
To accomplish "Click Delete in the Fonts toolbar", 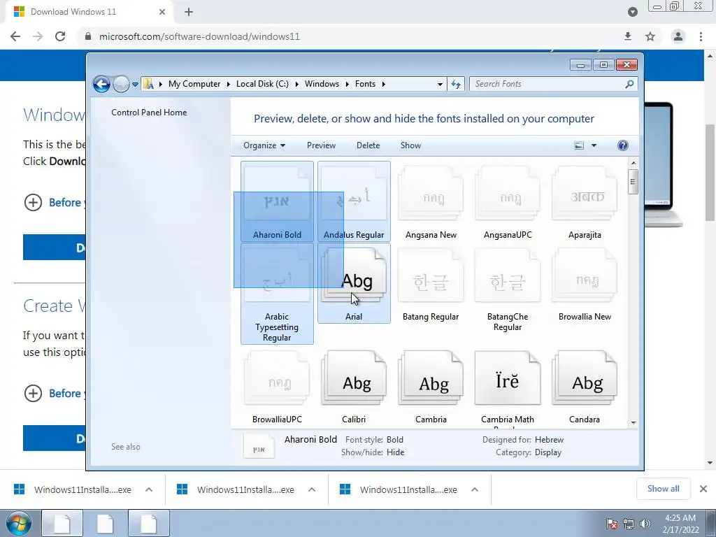I will pos(368,145).
